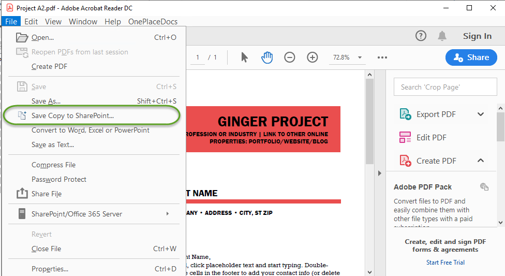The image size is (505, 276).
Task: Click tools pane scroll up arrow
Action: (x=500, y=108)
